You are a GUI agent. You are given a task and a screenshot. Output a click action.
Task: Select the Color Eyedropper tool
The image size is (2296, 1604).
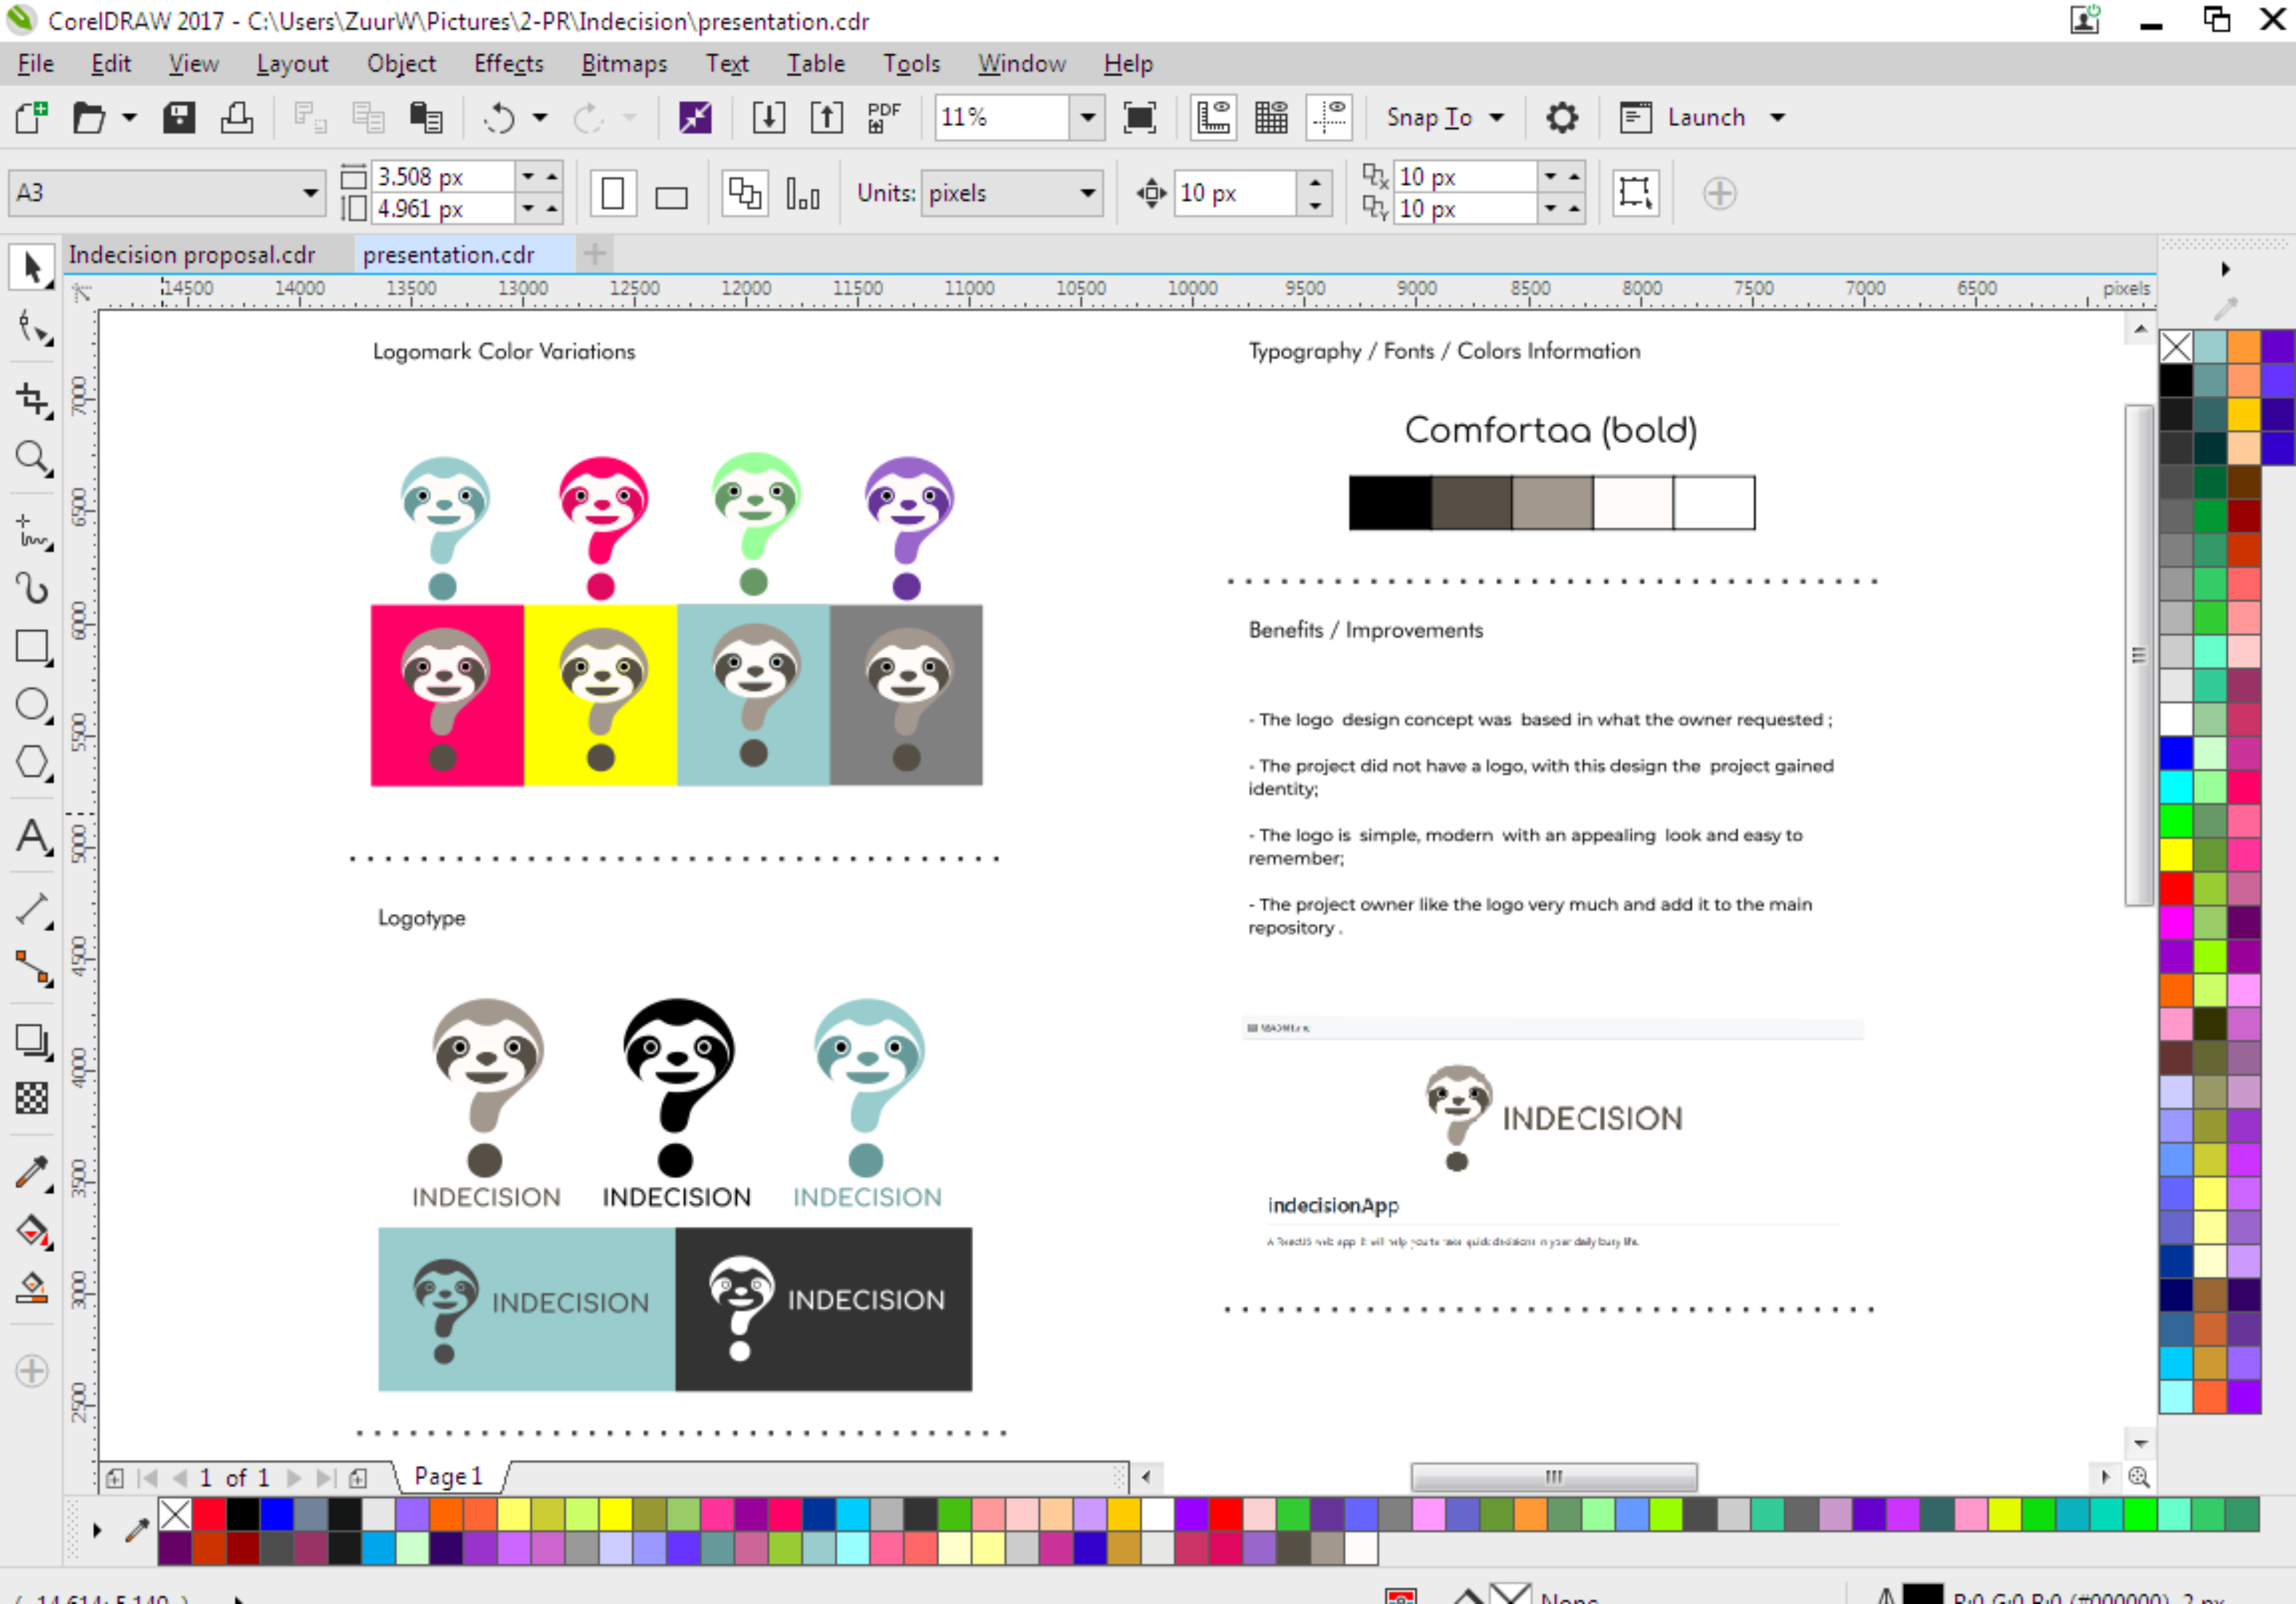pyautogui.click(x=32, y=1173)
